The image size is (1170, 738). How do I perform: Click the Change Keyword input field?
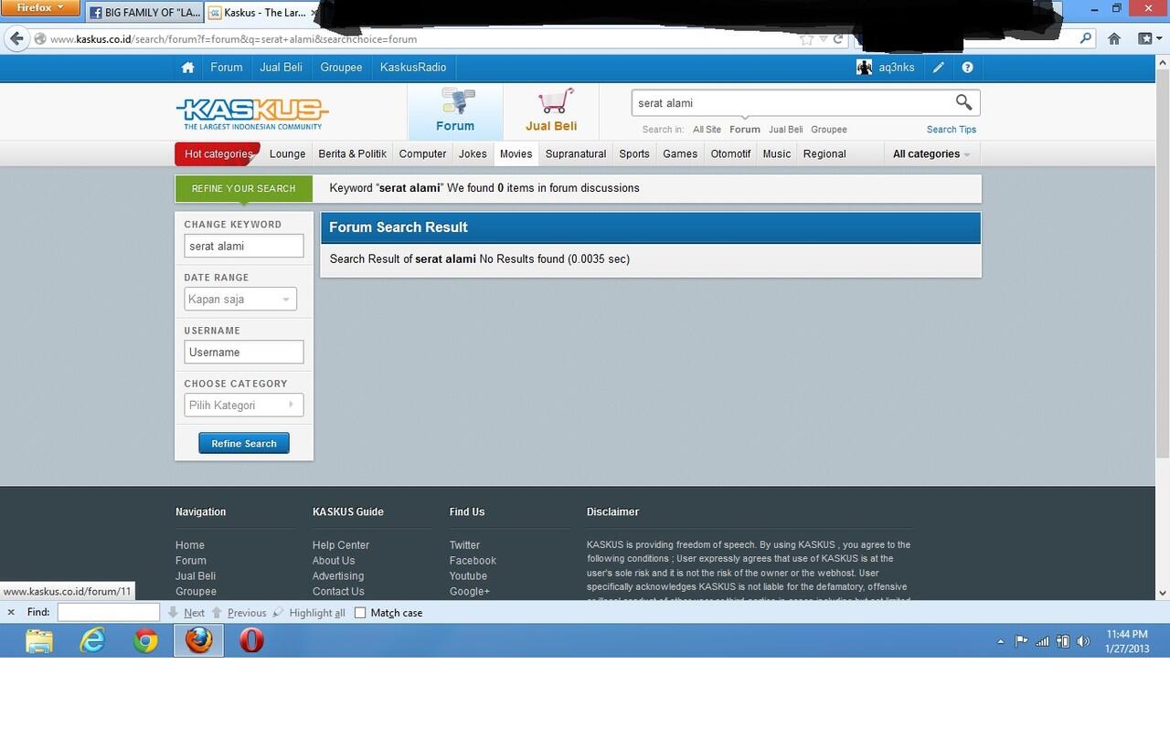(244, 247)
